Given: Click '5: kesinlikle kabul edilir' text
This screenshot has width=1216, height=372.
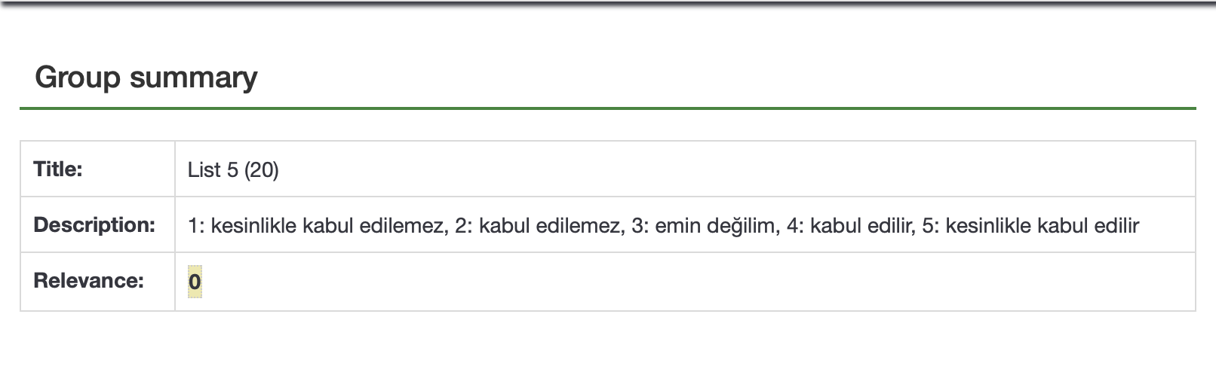Looking at the screenshot, I should coord(1030,226).
